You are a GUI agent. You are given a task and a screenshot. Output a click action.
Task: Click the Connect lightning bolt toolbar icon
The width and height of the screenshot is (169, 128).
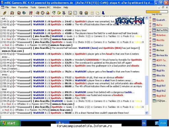coord(5,13)
